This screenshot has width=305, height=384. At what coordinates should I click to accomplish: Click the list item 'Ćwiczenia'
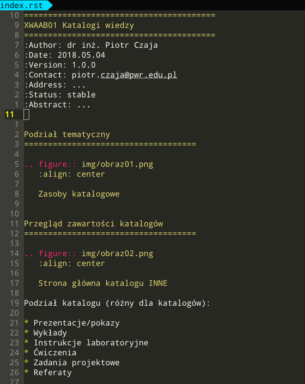(55, 353)
